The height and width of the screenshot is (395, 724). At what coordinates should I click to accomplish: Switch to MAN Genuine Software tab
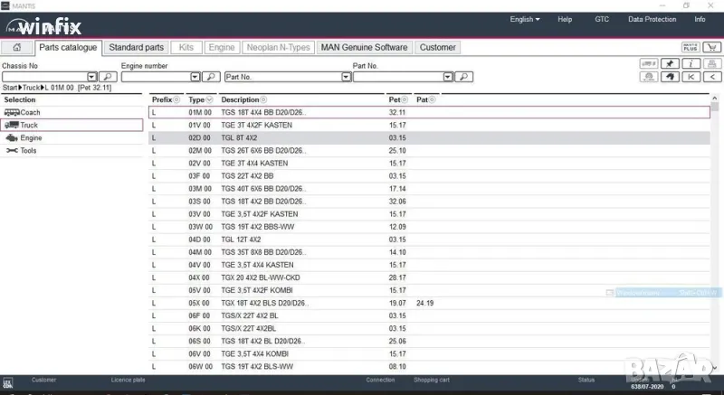click(365, 48)
